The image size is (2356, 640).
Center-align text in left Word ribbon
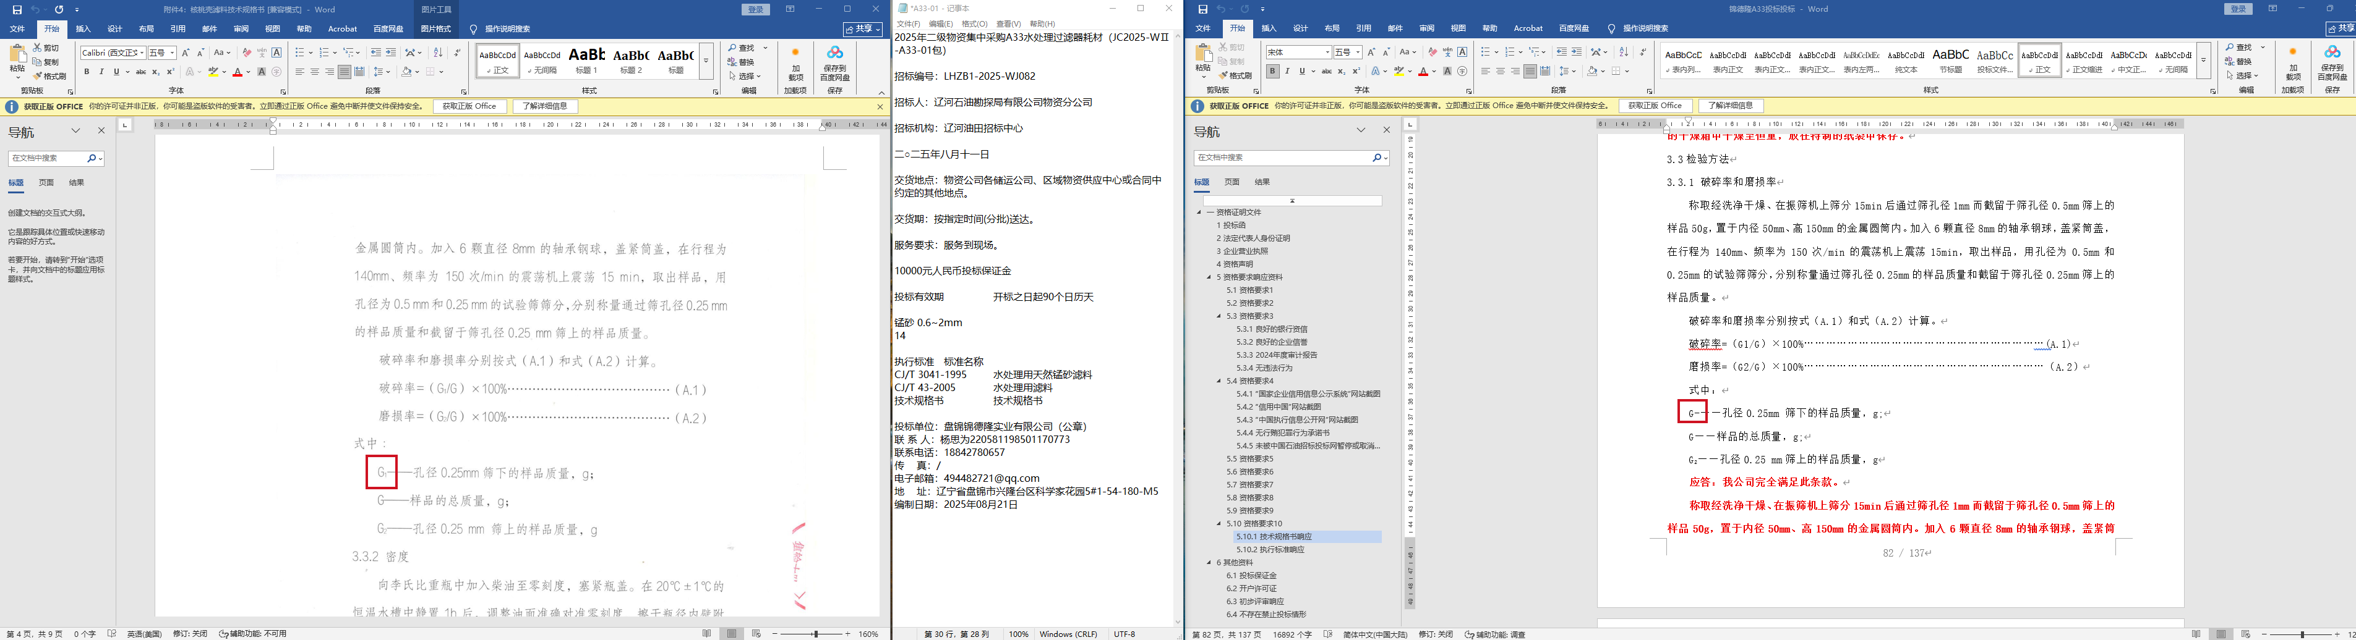click(x=315, y=71)
